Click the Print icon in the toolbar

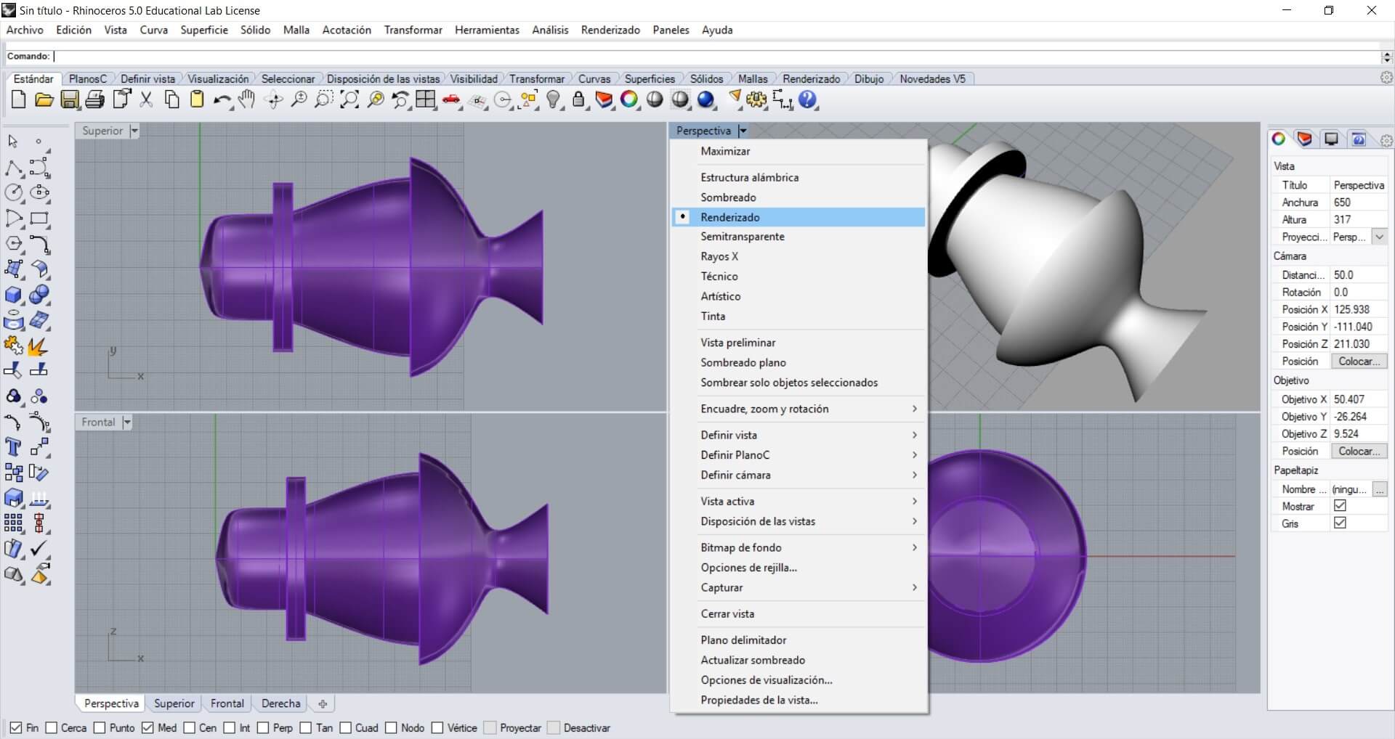tap(94, 100)
